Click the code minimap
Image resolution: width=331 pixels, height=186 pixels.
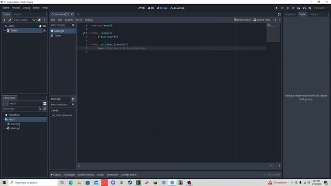273,32
